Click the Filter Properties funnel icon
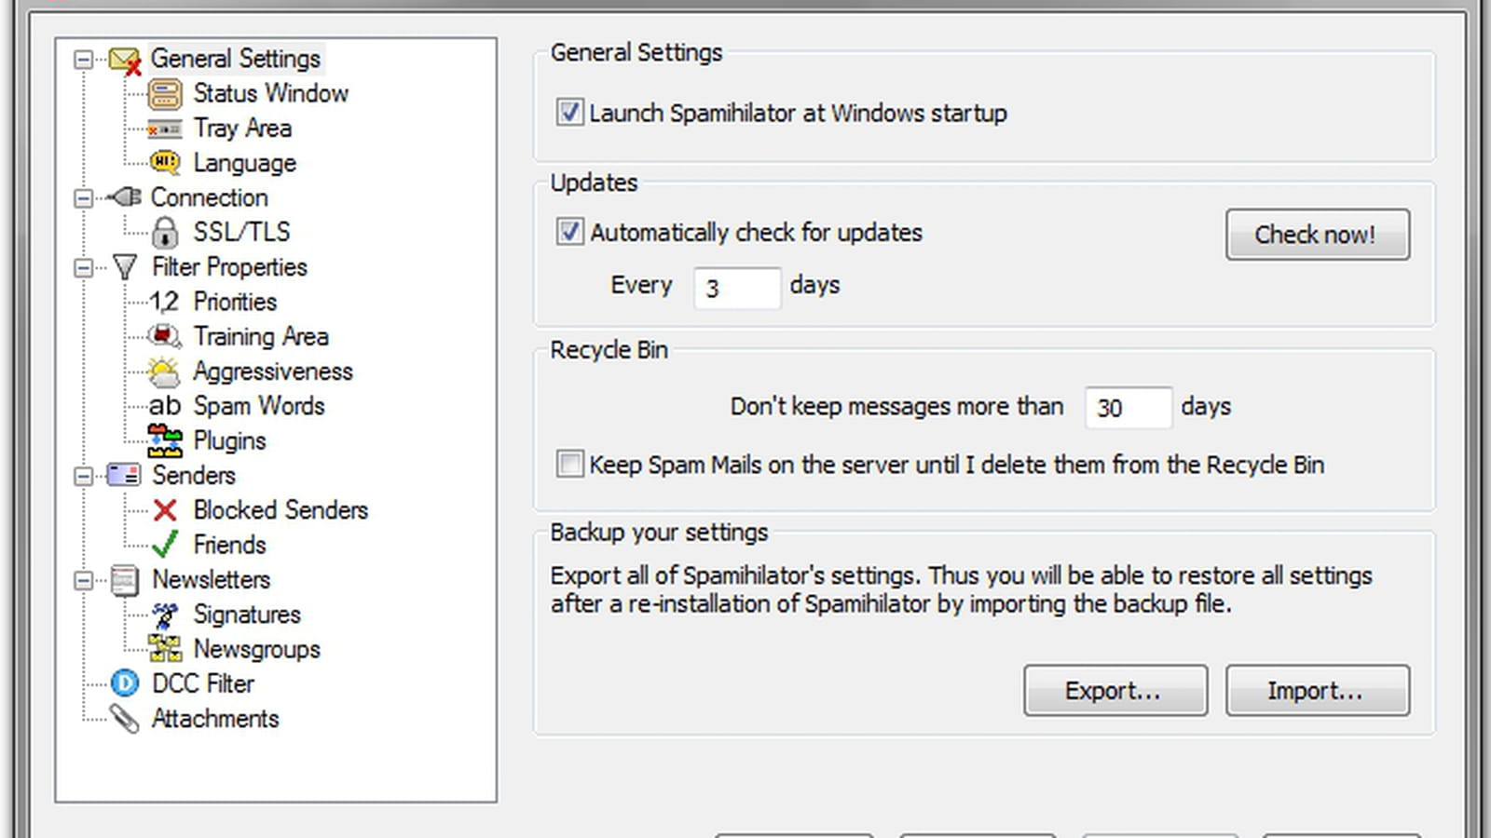This screenshot has height=838, width=1491. (x=125, y=267)
